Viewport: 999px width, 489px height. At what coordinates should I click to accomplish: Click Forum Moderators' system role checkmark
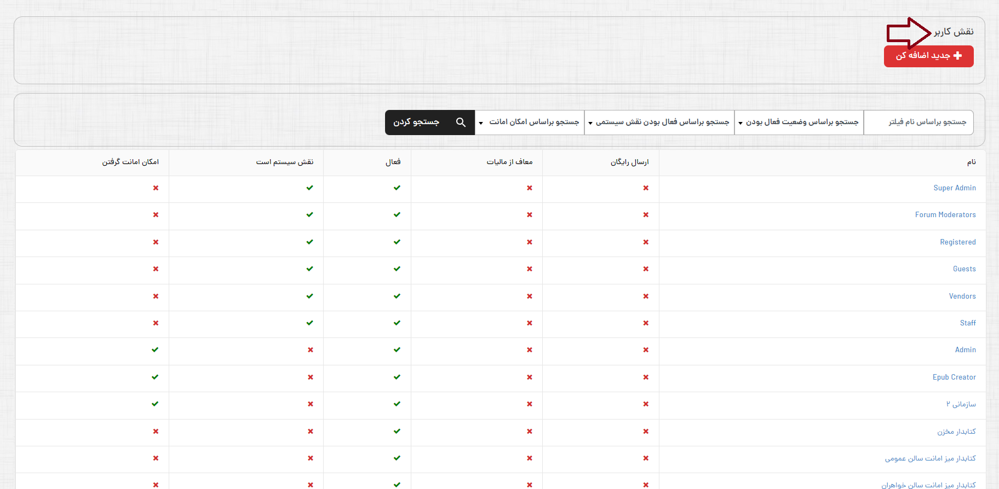click(310, 215)
